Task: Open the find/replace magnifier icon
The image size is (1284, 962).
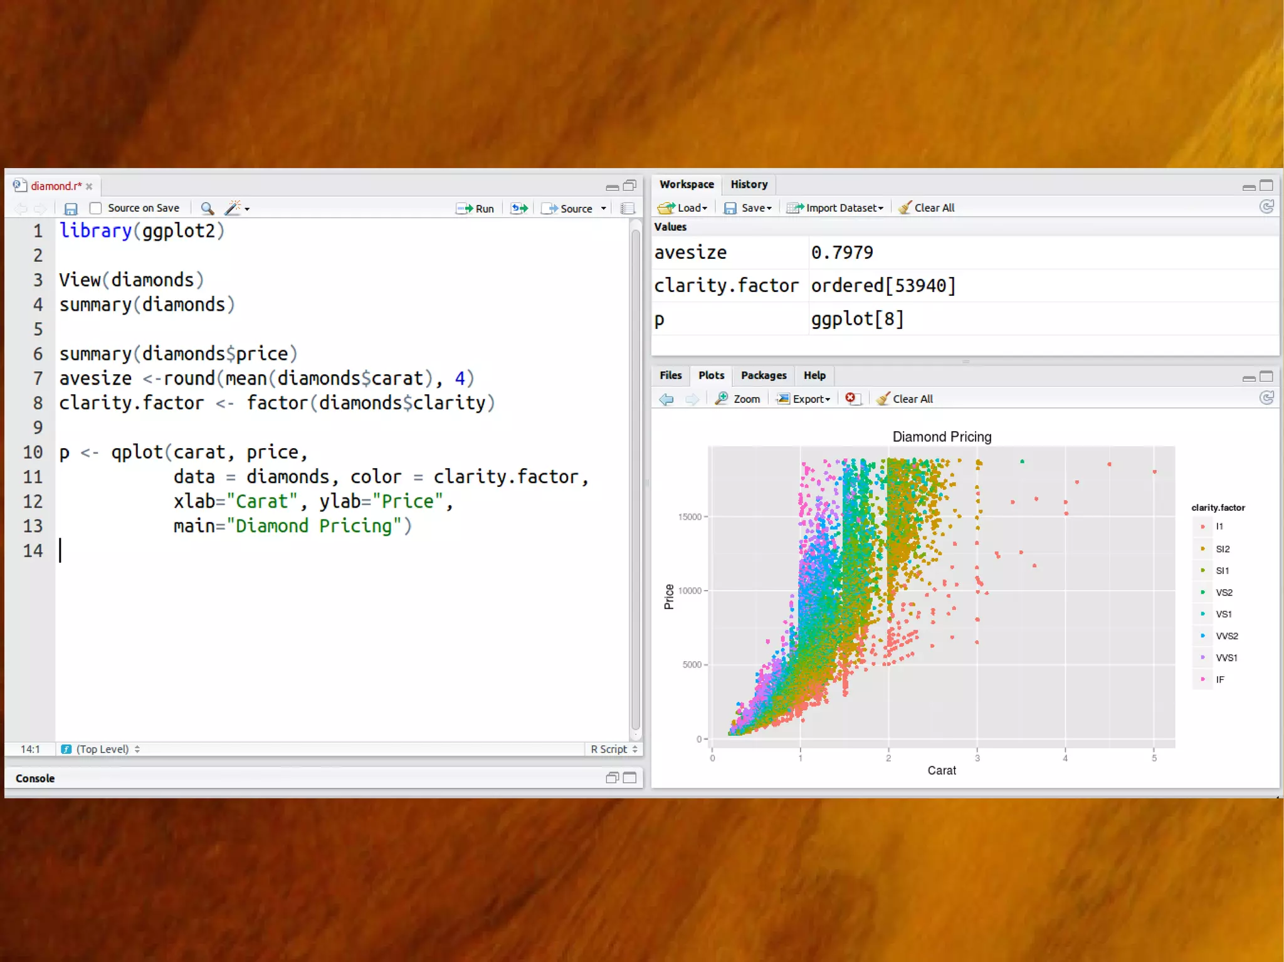Action: pyautogui.click(x=207, y=209)
